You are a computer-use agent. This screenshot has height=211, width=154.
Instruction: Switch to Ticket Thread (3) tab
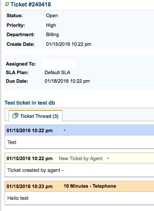point(36,116)
